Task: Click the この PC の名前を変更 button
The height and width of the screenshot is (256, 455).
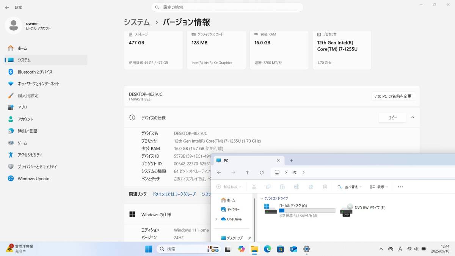Action: pyautogui.click(x=393, y=96)
